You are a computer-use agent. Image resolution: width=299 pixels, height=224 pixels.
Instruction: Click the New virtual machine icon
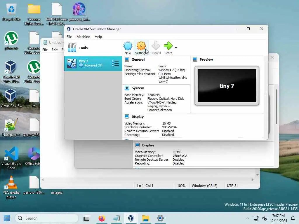[x=128, y=48]
